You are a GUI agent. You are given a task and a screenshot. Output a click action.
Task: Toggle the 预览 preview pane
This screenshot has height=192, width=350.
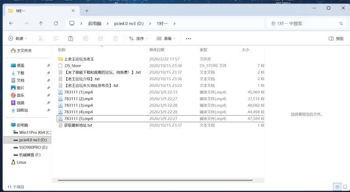point(336,38)
